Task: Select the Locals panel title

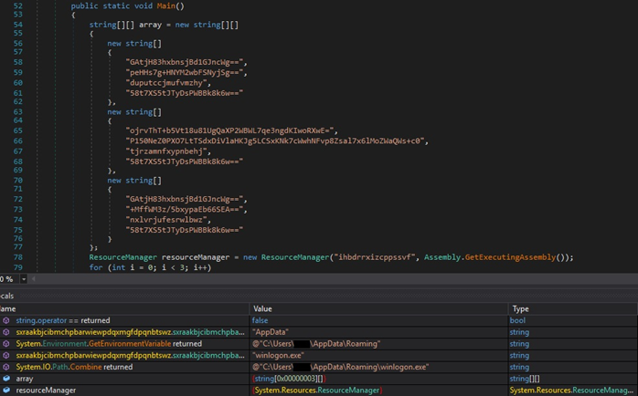Action: coord(7,296)
